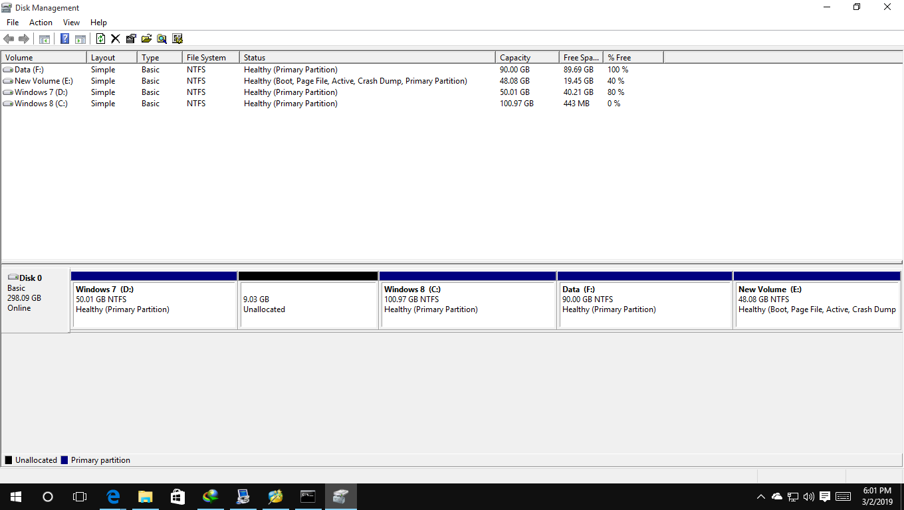Launch Microsoft Edge from the taskbar
Viewport: 904px width, 510px height.
coord(113,497)
